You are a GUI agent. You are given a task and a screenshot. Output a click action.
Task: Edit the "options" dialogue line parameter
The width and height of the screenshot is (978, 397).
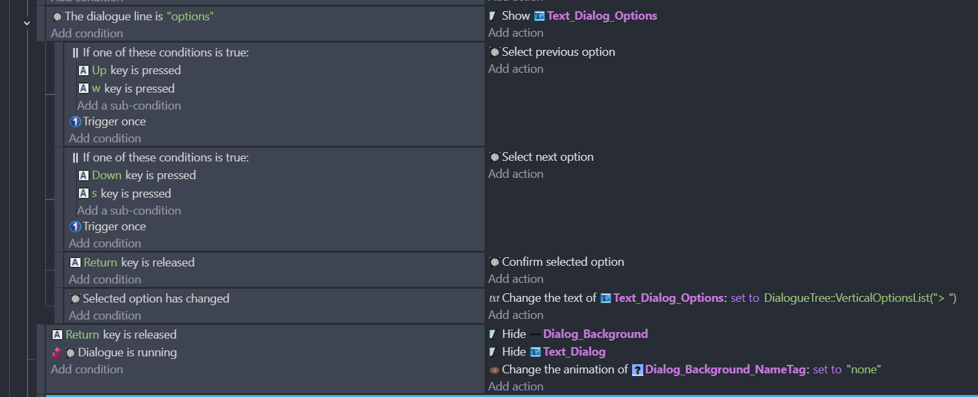click(190, 16)
